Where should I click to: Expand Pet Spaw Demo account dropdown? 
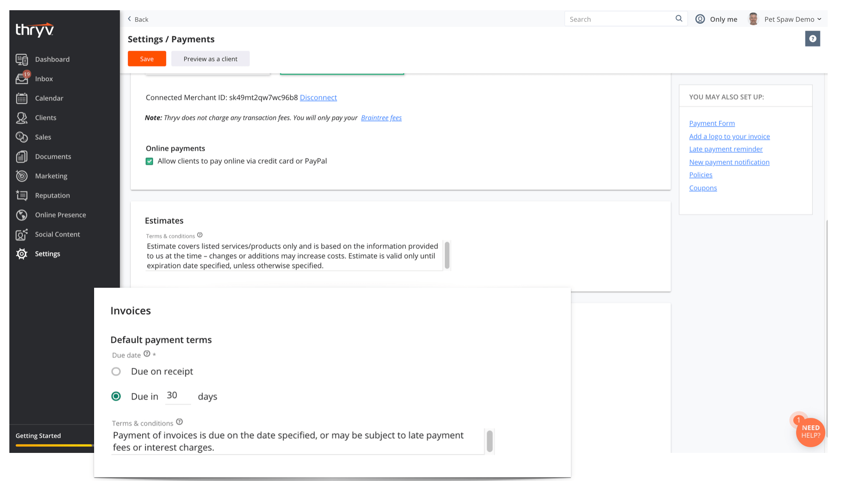click(791, 19)
